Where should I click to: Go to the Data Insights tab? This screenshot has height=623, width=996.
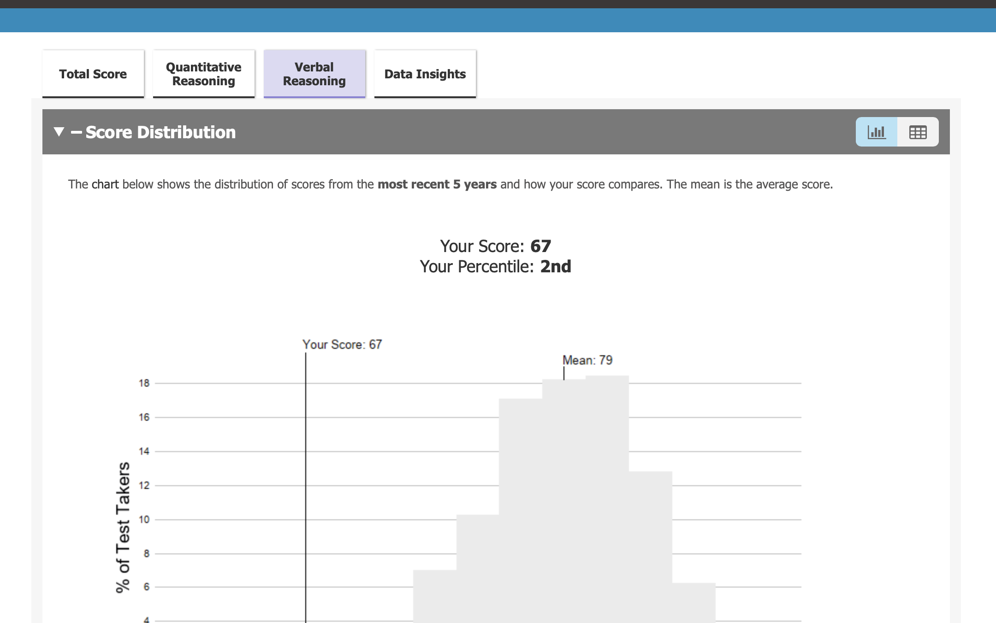[425, 74]
